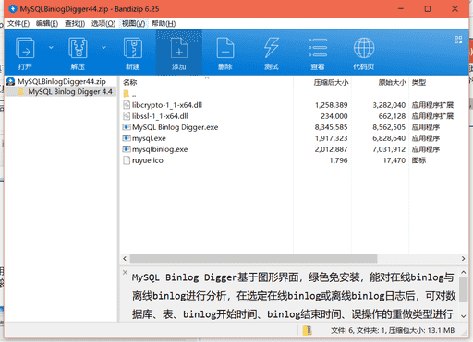Select the libssl-1_1-x64.dll file
The height and width of the screenshot is (342, 473).
pos(160,116)
